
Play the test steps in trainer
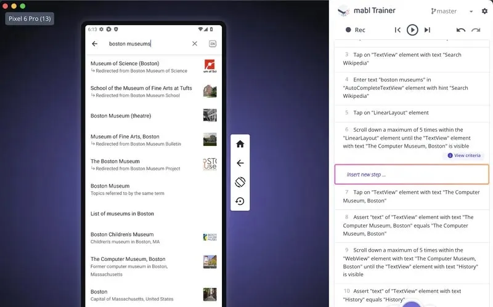[412, 30]
